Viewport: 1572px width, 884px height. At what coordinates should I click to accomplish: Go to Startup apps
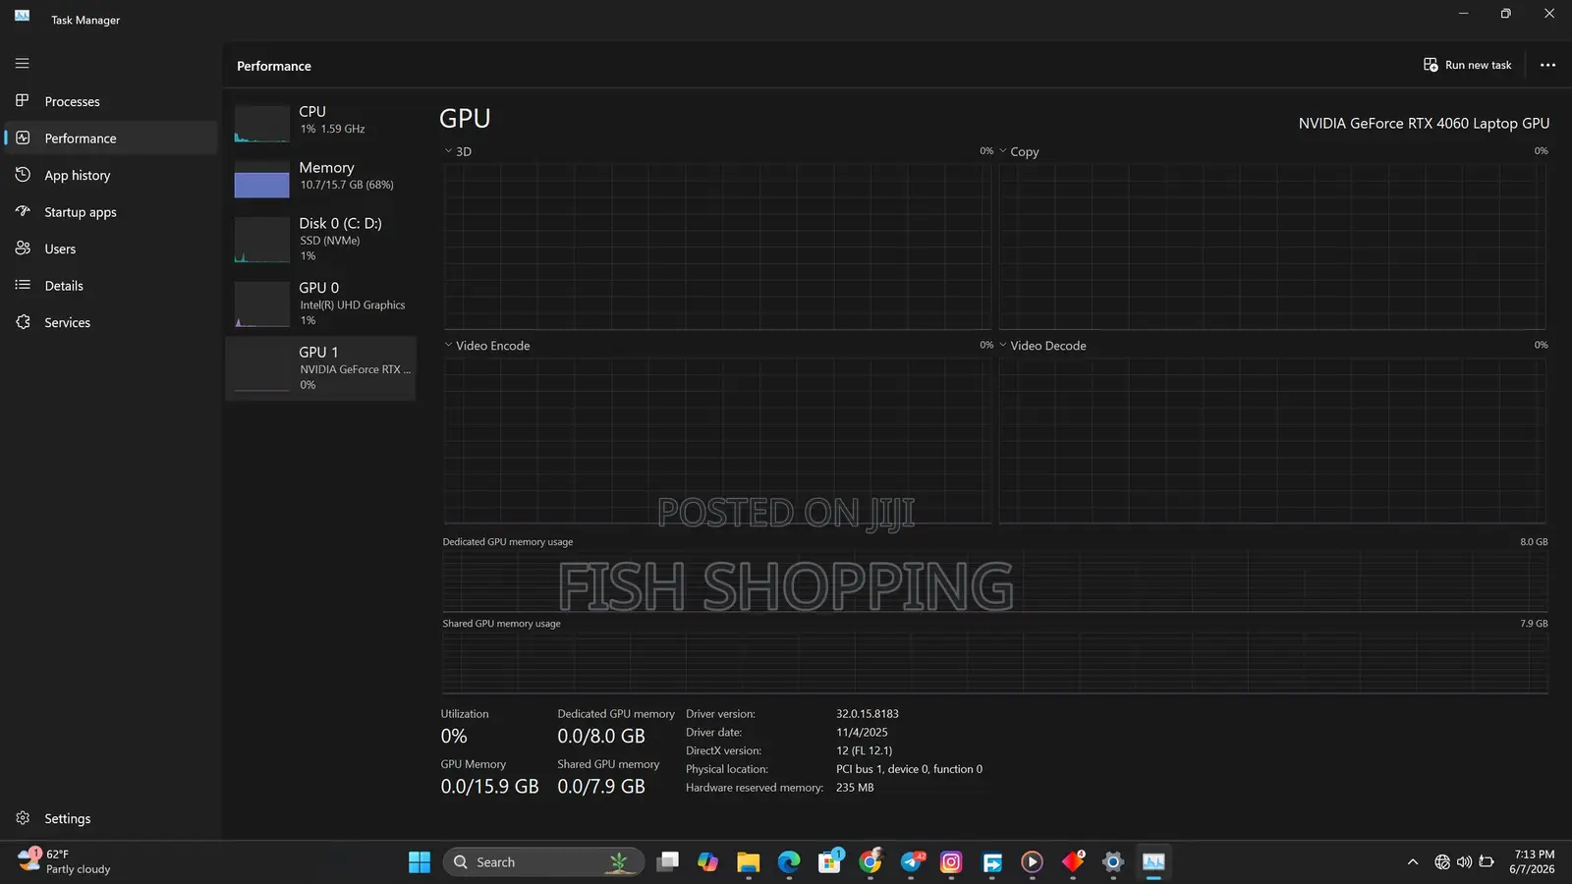tap(110, 212)
